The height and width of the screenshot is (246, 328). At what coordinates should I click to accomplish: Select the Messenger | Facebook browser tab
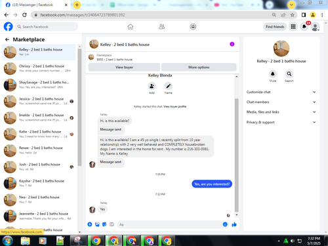tap(35, 5)
